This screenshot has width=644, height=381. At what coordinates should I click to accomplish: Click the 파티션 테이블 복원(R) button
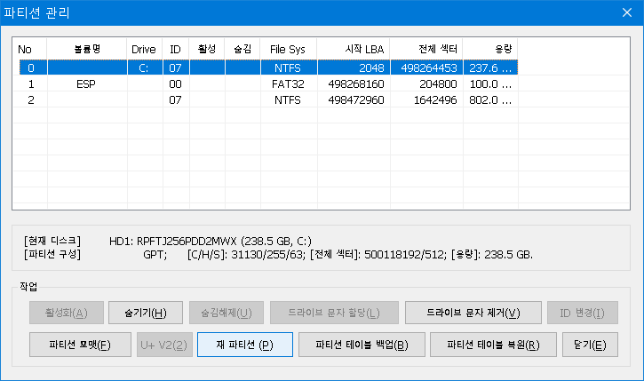pyautogui.click(x=493, y=345)
